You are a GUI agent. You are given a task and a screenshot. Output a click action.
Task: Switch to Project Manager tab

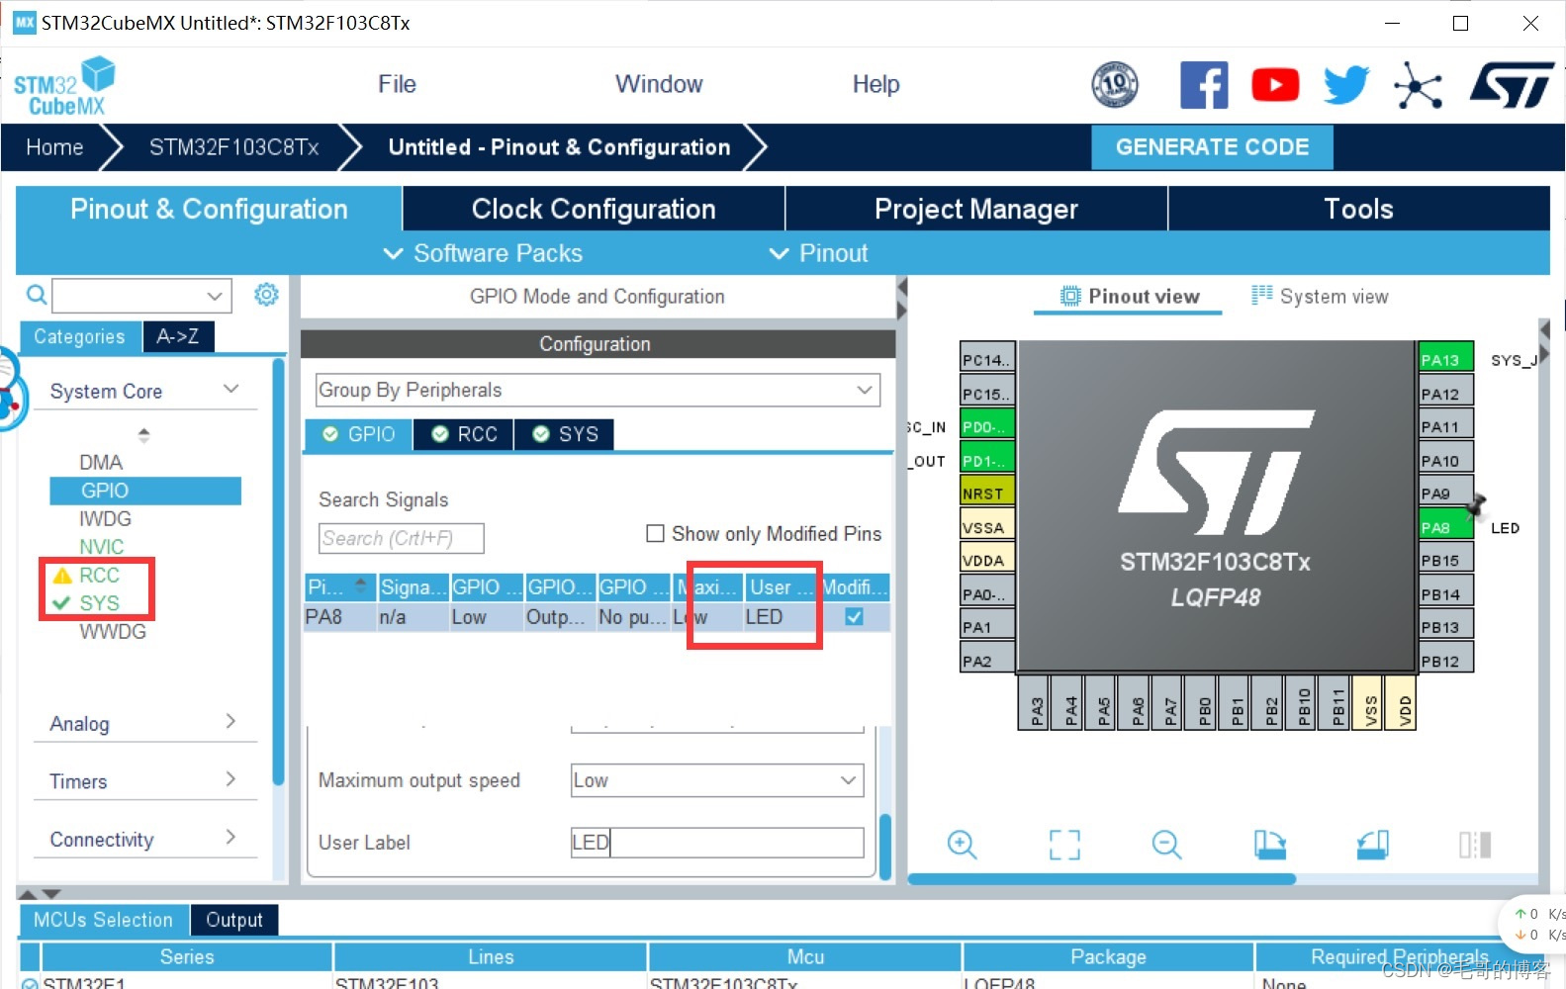pos(975,209)
